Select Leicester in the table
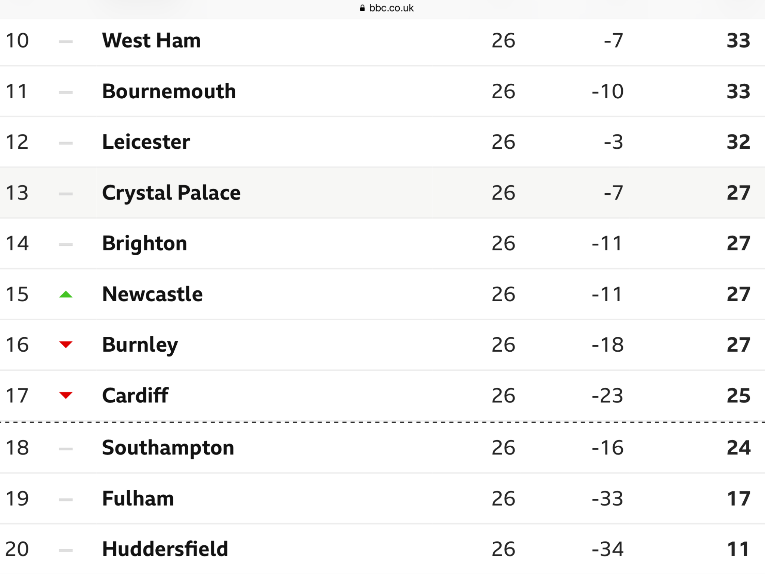The image size is (765, 574). [146, 142]
